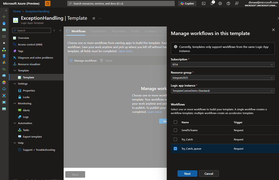Image resolution: width=279 pixels, height=180 pixels.
Task: Open the help question mark icon
Action: pyautogui.click(x=228, y=3)
